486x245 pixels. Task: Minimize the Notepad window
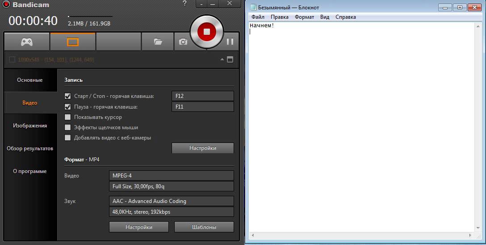coord(445,8)
